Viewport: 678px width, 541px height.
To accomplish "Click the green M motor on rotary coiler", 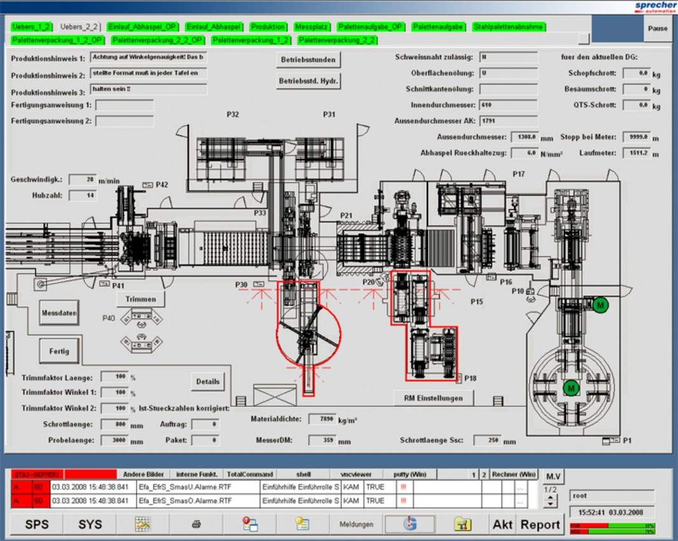I will [x=571, y=388].
